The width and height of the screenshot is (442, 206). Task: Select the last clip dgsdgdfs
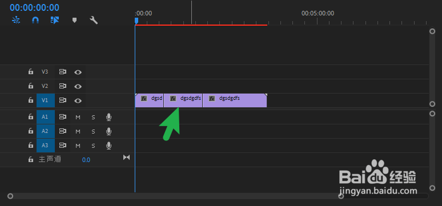coord(235,100)
